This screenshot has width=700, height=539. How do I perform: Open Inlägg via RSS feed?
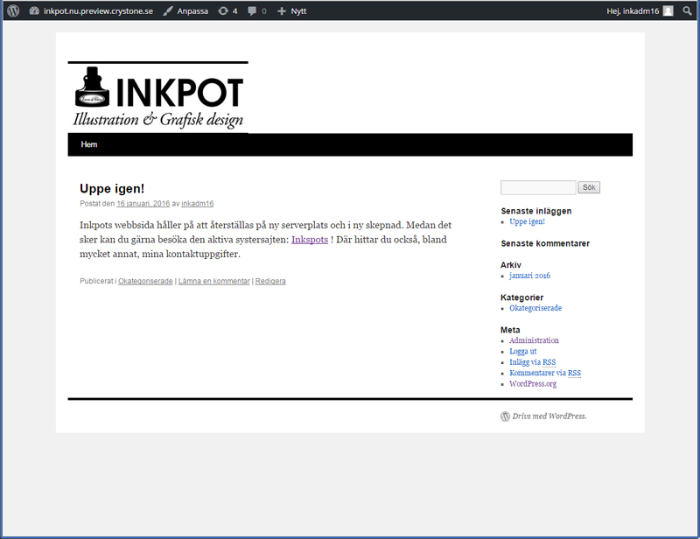(532, 362)
